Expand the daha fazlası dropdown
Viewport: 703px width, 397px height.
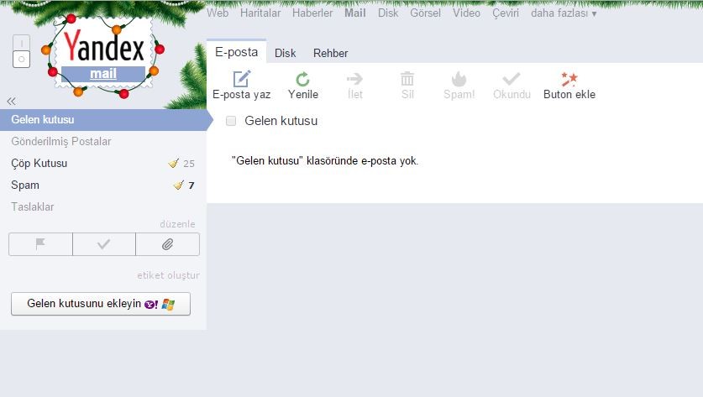pos(564,13)
